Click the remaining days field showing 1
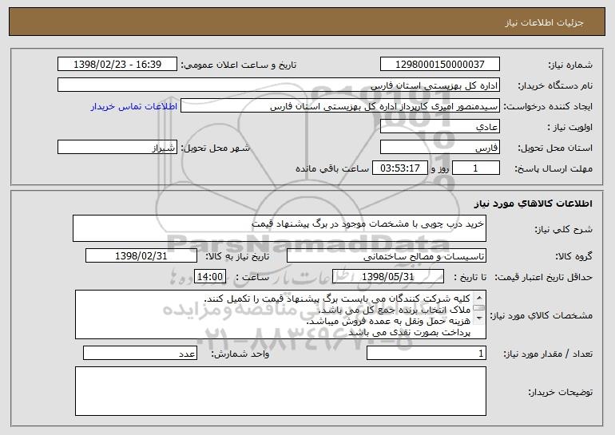 point(476,168)
